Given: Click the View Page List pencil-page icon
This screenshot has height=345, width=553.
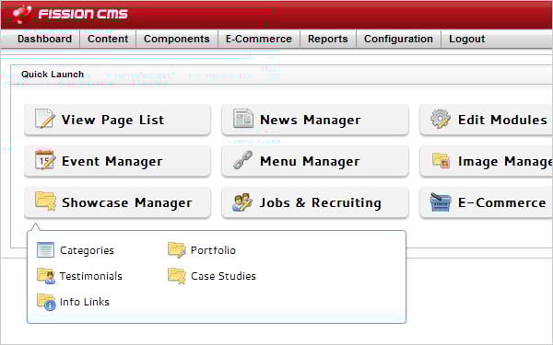Looking at the screenshot, I should [x=45, y=119].
